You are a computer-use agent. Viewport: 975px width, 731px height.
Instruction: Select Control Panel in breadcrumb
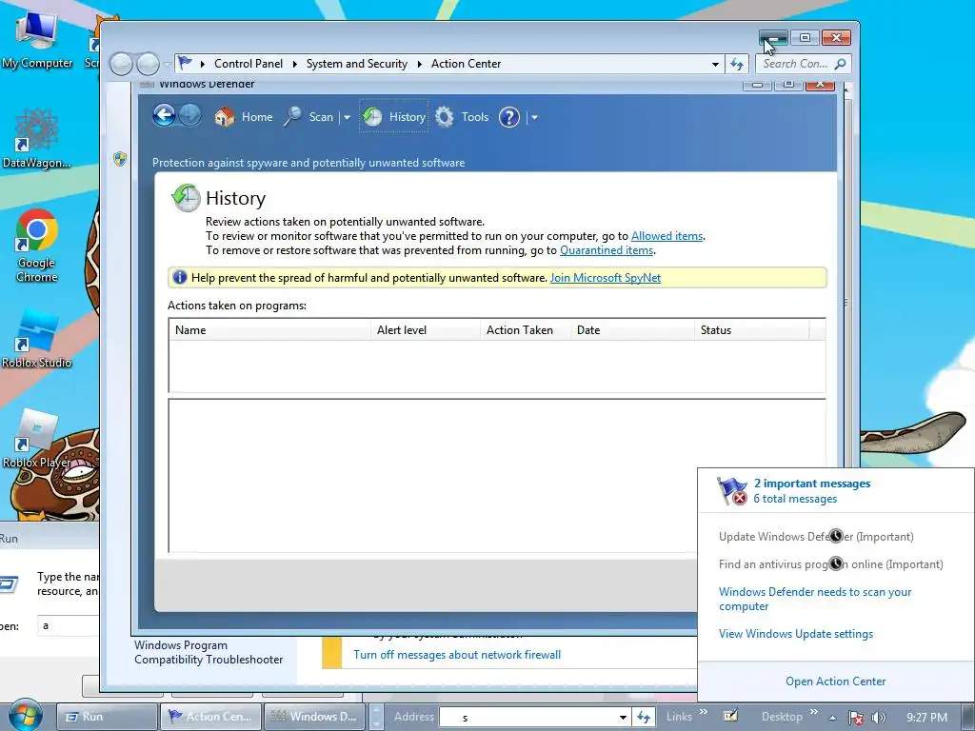coord(249,64)
